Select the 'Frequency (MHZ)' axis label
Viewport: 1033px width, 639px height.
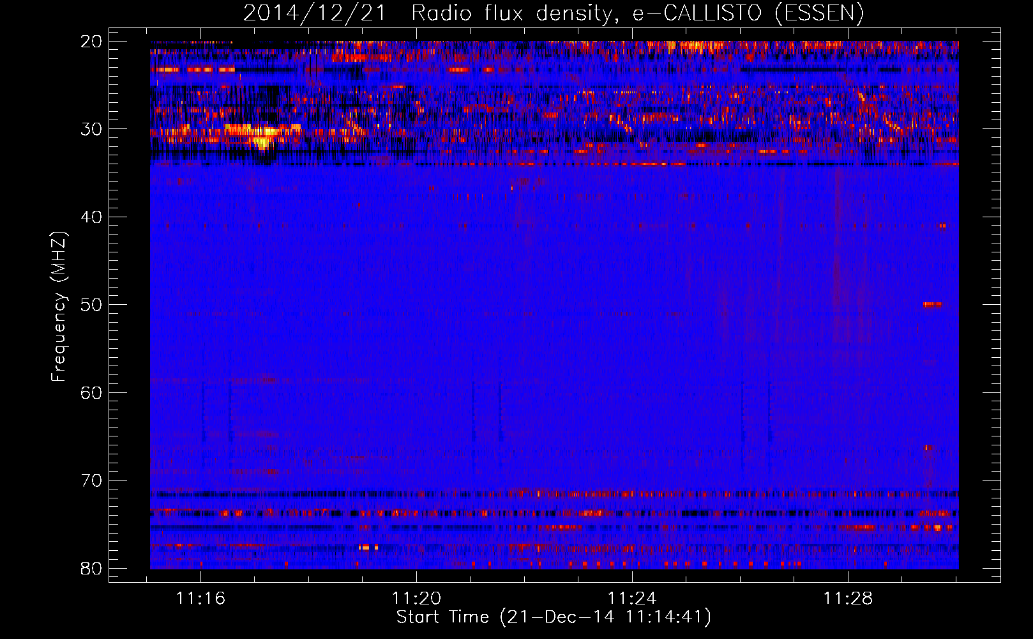point(59,307)
